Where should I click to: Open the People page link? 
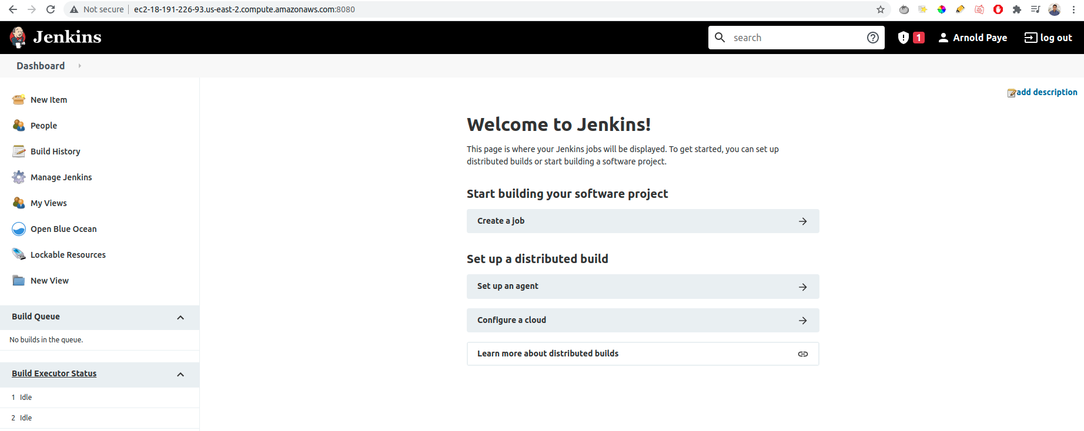click(x=44, y=126)
